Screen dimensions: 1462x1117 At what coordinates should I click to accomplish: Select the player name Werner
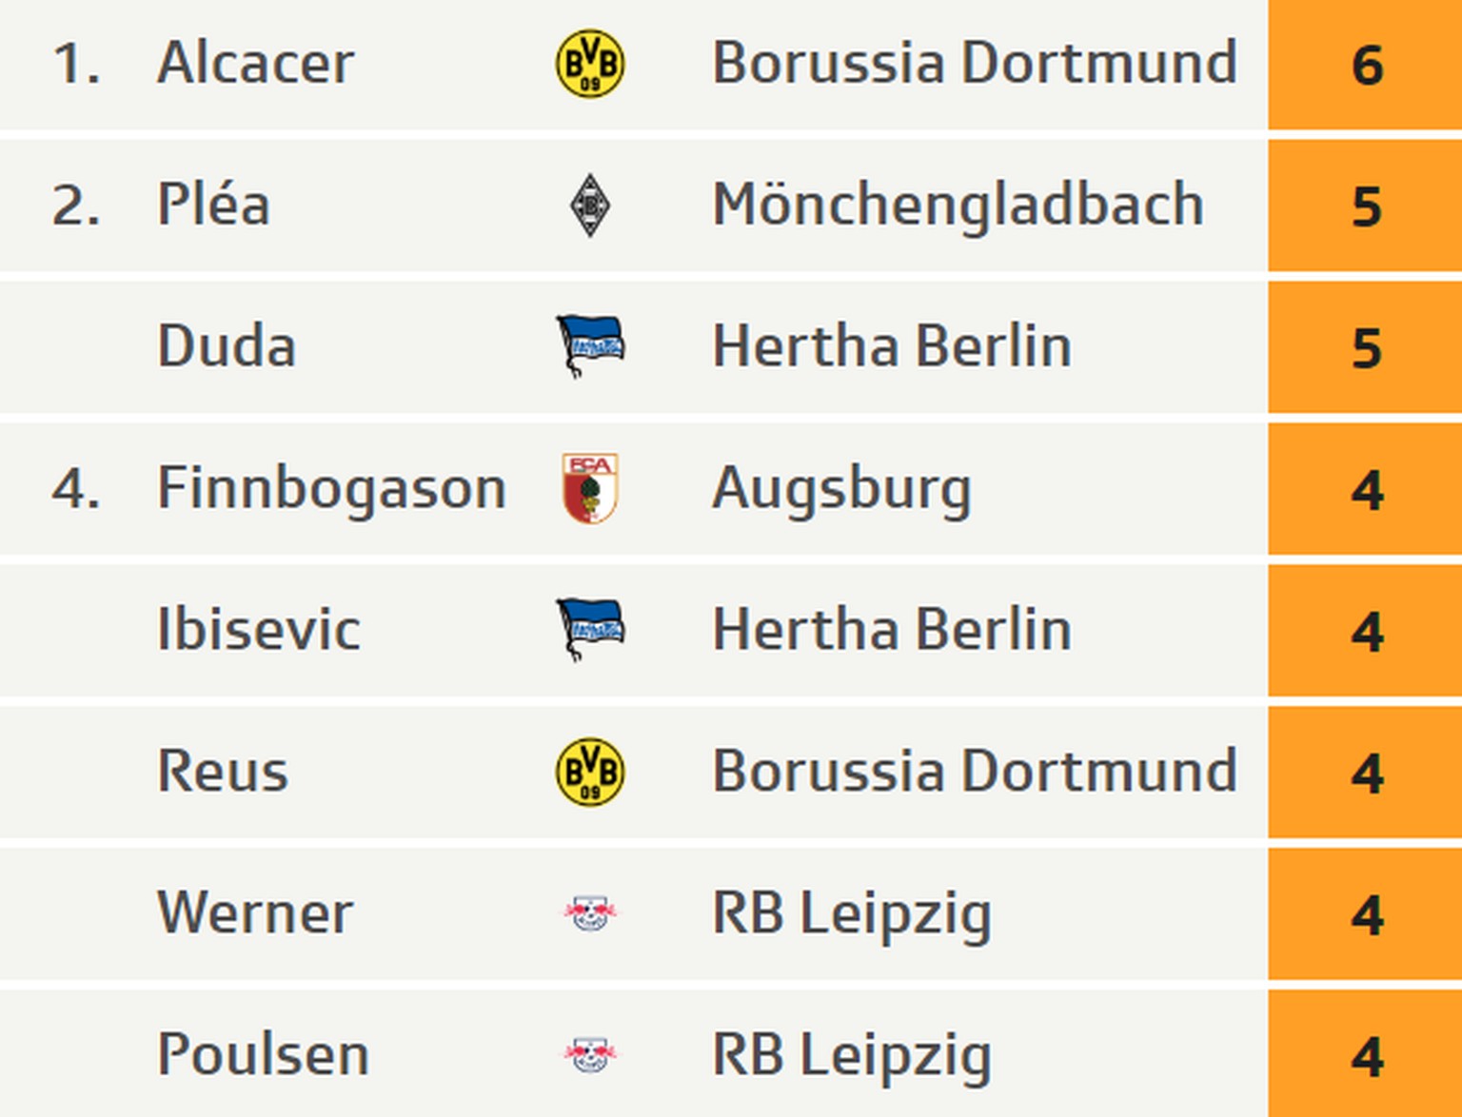pos(255,913)
